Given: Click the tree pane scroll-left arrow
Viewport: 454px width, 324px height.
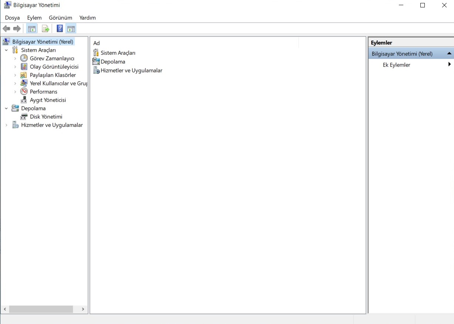Looking at the screenshot, I should 5,309.
